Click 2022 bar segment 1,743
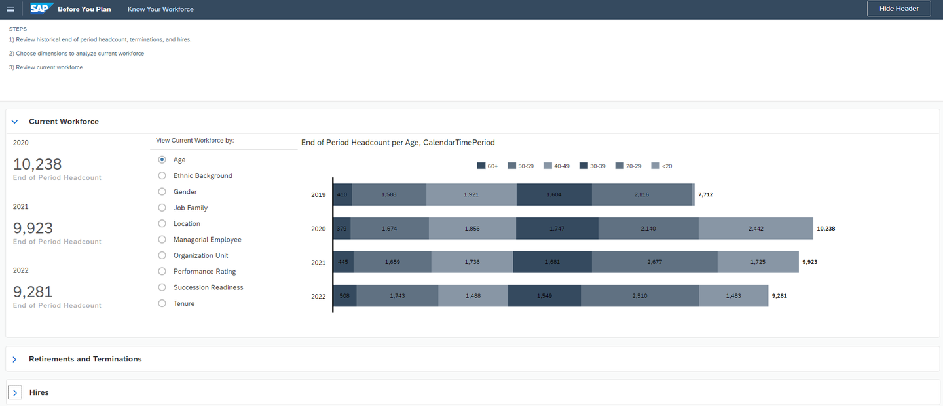This screenshot has height=406, width=943. pos(398,296)
